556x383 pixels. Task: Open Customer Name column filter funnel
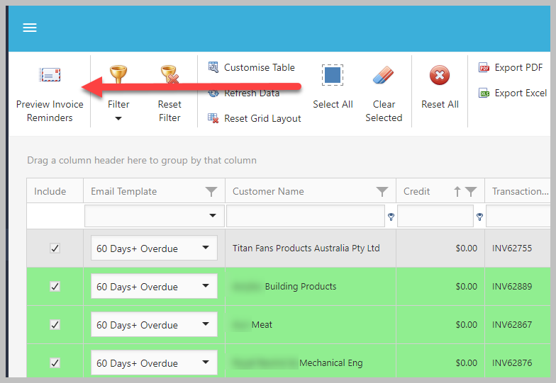click(x=382, y=191)
